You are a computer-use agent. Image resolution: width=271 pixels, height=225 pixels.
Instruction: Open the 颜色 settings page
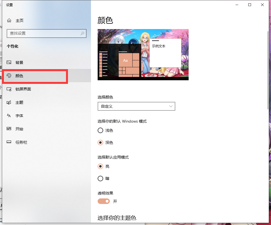(x=47, y=76)
